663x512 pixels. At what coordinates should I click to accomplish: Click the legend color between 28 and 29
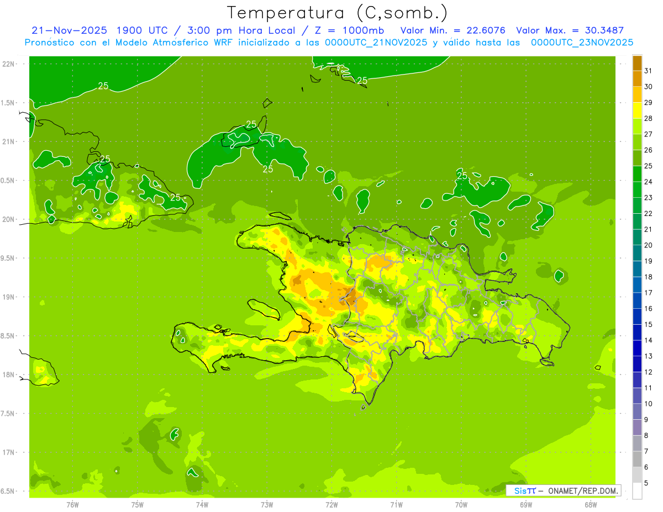coord(637,110)
